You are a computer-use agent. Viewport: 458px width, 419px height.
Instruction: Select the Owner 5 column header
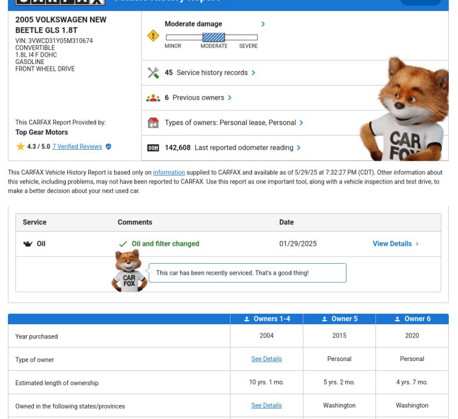(340, 319)
